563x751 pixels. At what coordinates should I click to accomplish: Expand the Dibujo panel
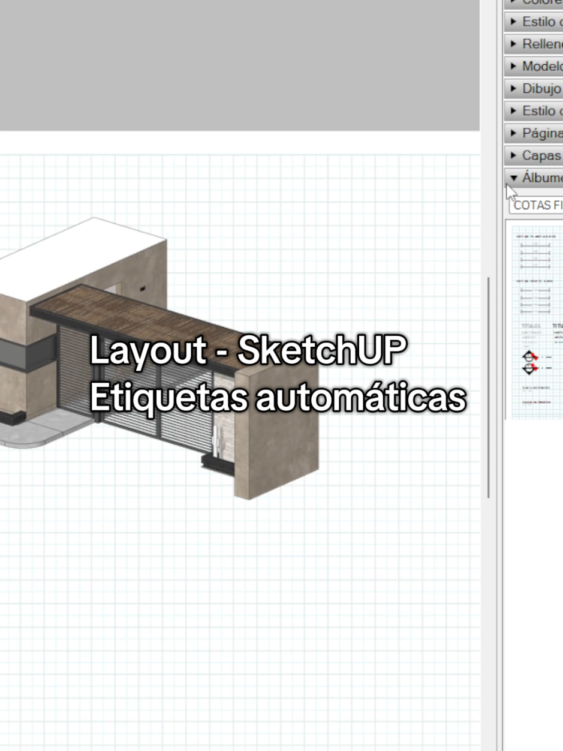coord(534,89)
